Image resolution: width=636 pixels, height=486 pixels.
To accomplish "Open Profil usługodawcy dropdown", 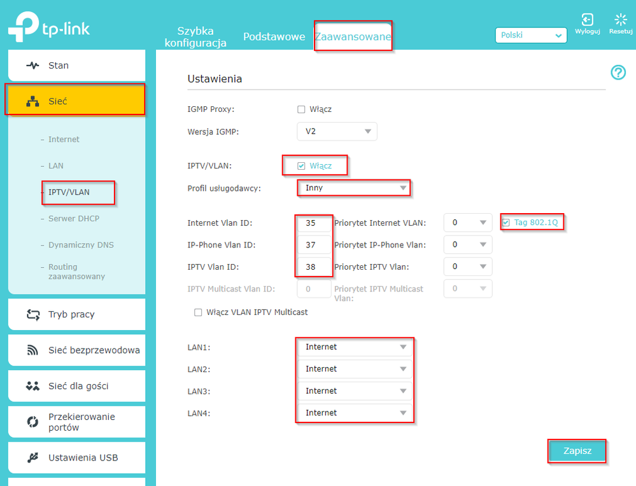I will tap(354, 188).
